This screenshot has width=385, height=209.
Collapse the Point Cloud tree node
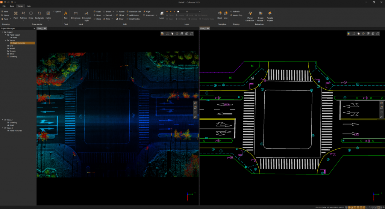[6, 35]
